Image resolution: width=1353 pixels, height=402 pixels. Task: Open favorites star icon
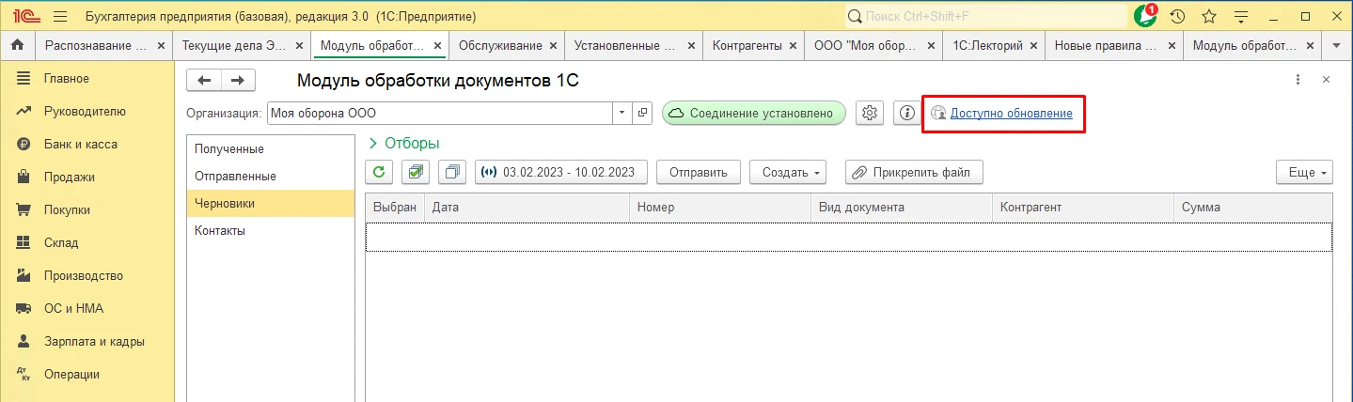click(1209, 17)
